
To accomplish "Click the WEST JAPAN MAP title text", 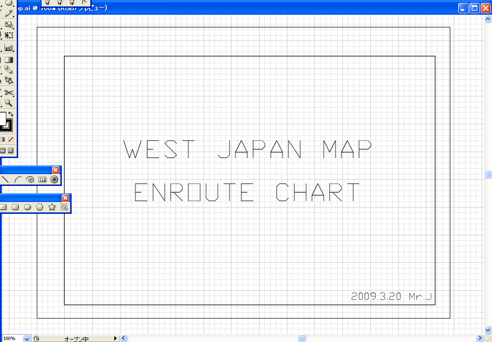I will tap(248, 149).
